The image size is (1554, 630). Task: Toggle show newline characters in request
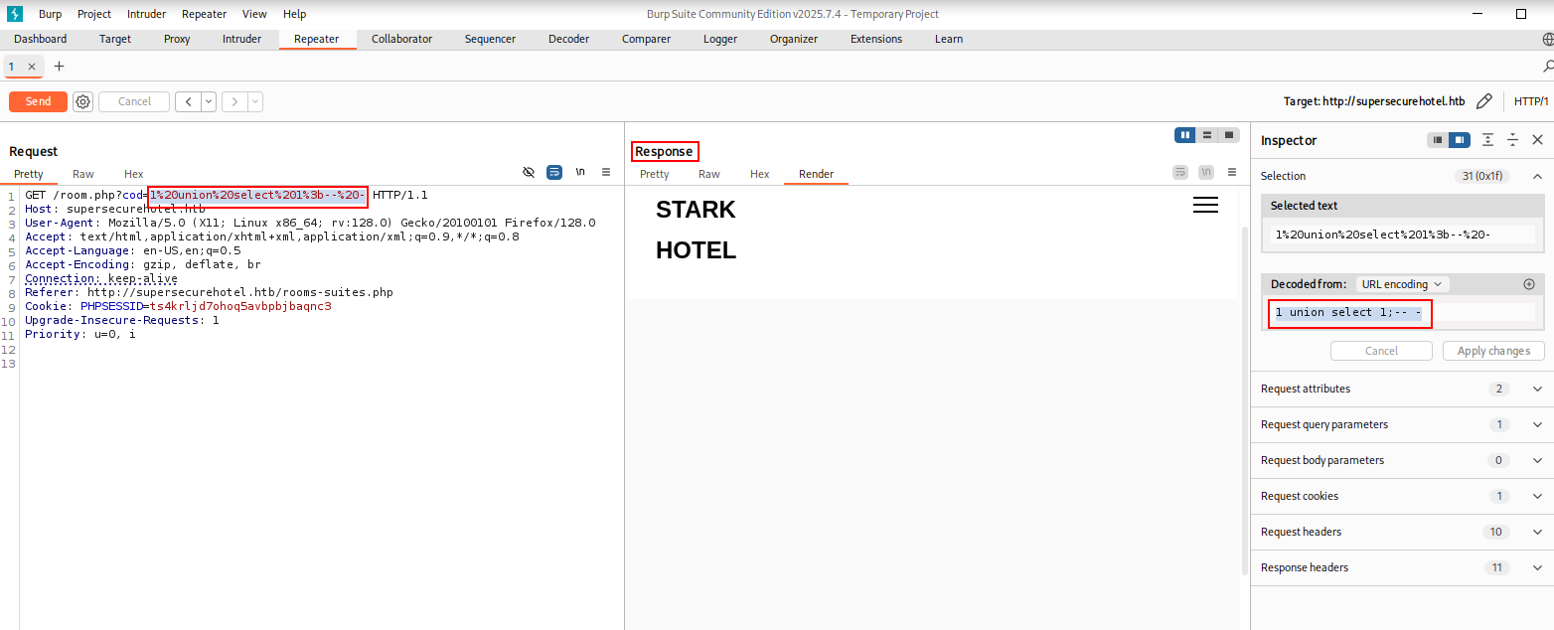(580, 172)
